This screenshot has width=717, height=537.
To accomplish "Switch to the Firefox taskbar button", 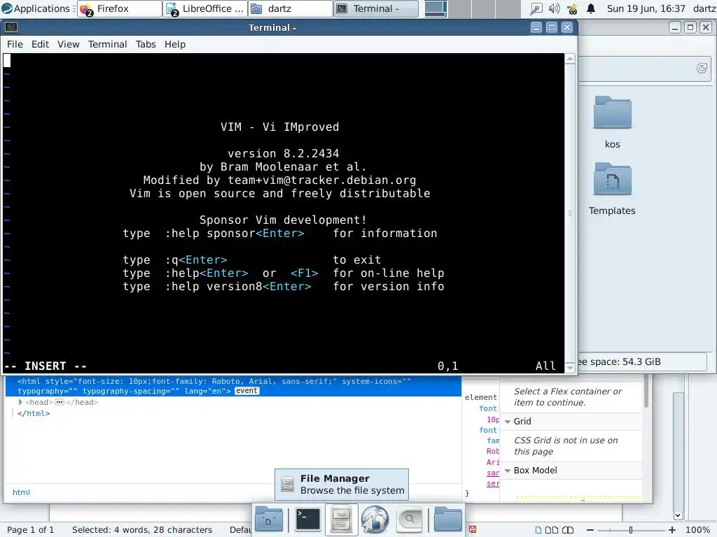I will [x=120, y=8].
